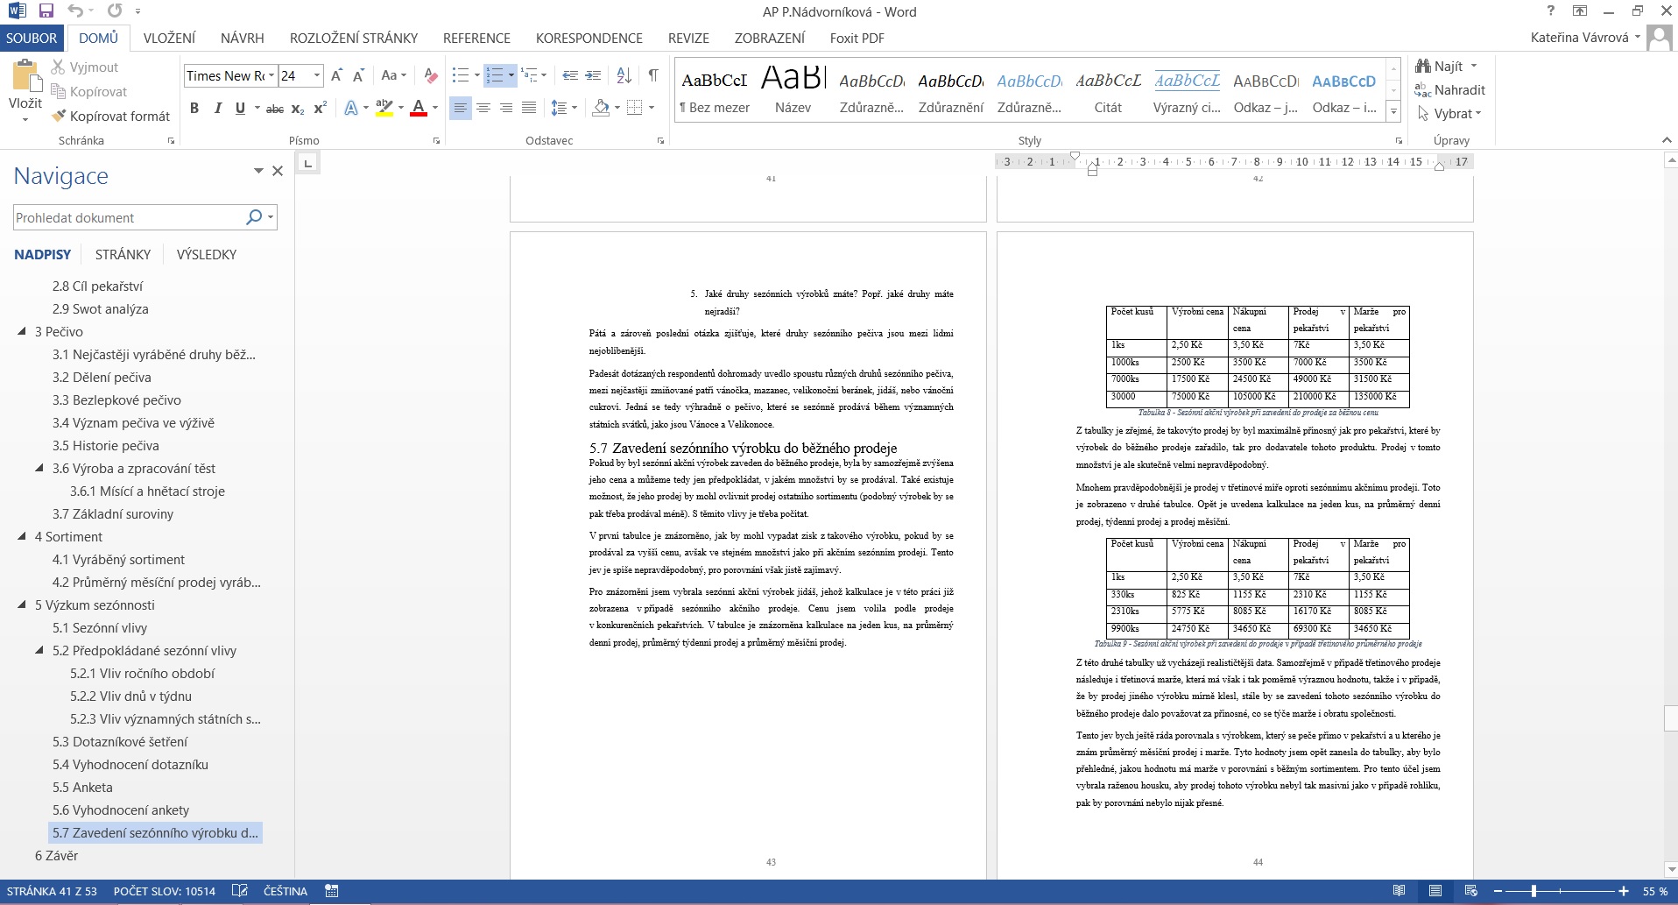This screenshot has height=905, width=1678.
Task: Click the ČEŠTINA language indicator
Action: [286, 891]
